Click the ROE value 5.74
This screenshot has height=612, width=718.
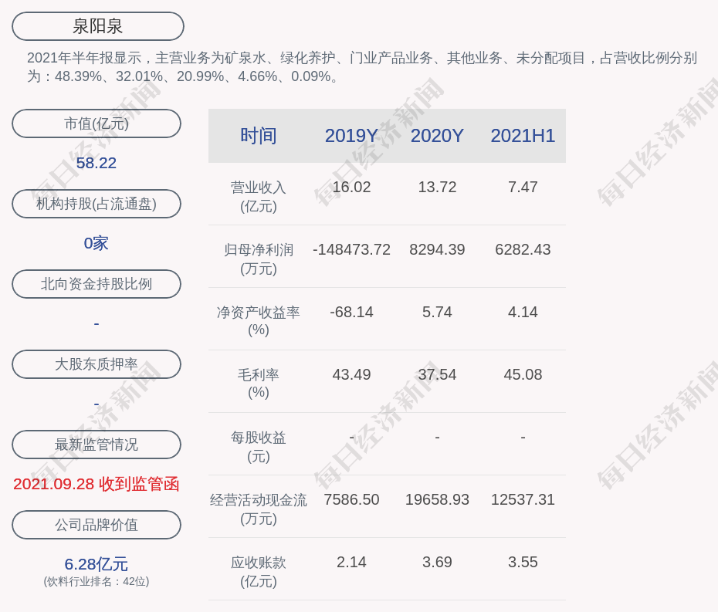(x=437, y=313)
